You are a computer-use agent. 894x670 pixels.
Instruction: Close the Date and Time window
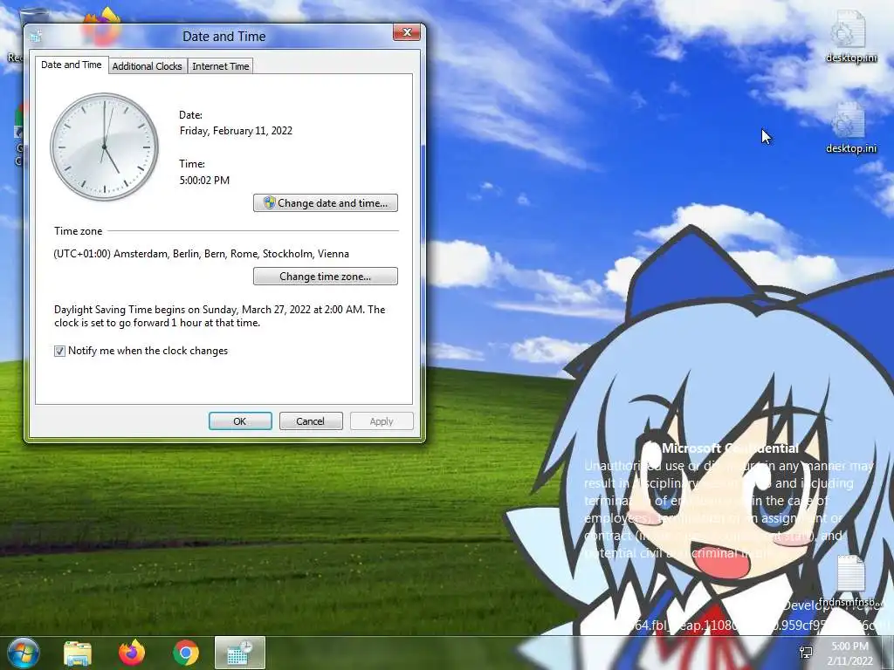tap(407, 32)
